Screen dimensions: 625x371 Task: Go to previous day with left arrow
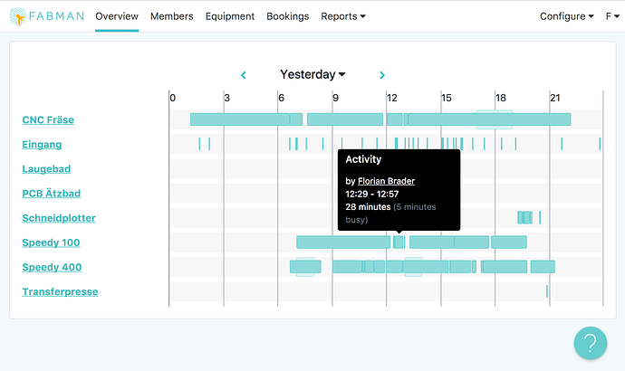point(243,75)
